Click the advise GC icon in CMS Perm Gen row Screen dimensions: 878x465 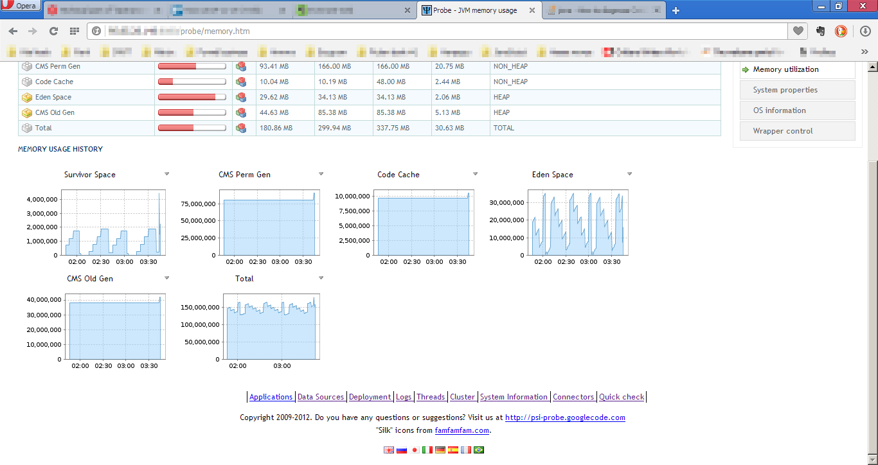pyautogui.click(x=241, y=66)
